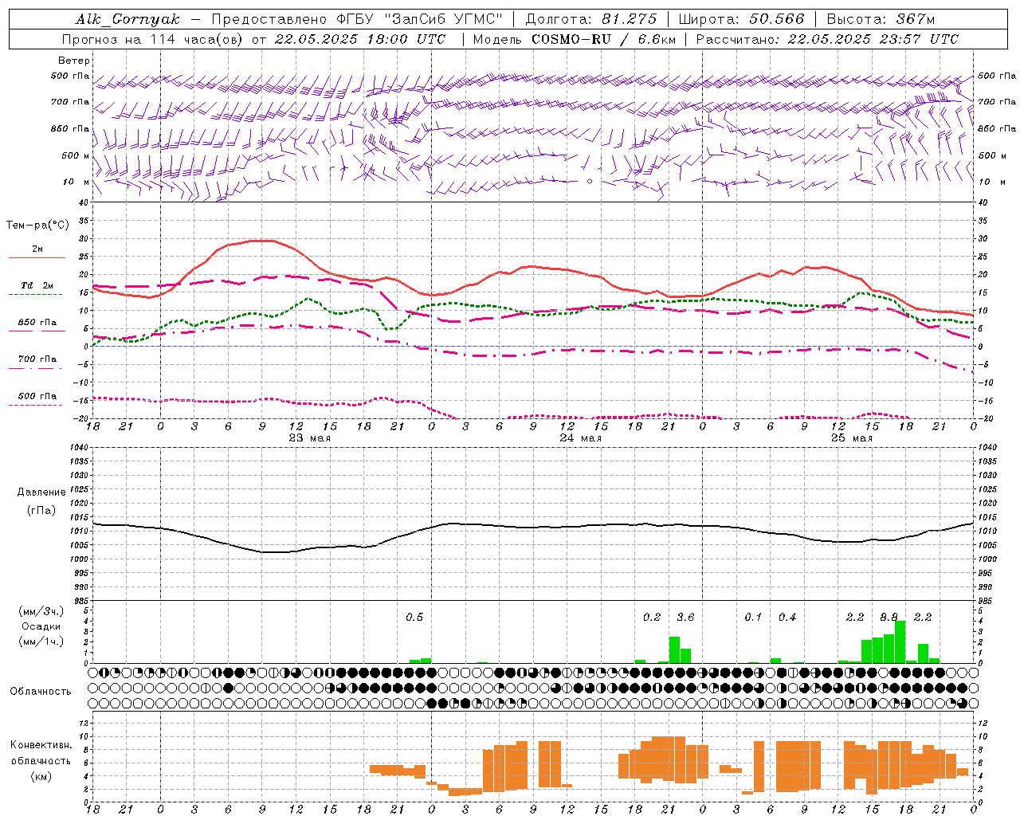Click the model name COSMO-RU / 6.6км
The height and width of the screenshot is (816, 1020).
pyautogui.click(x=603, y=39)
